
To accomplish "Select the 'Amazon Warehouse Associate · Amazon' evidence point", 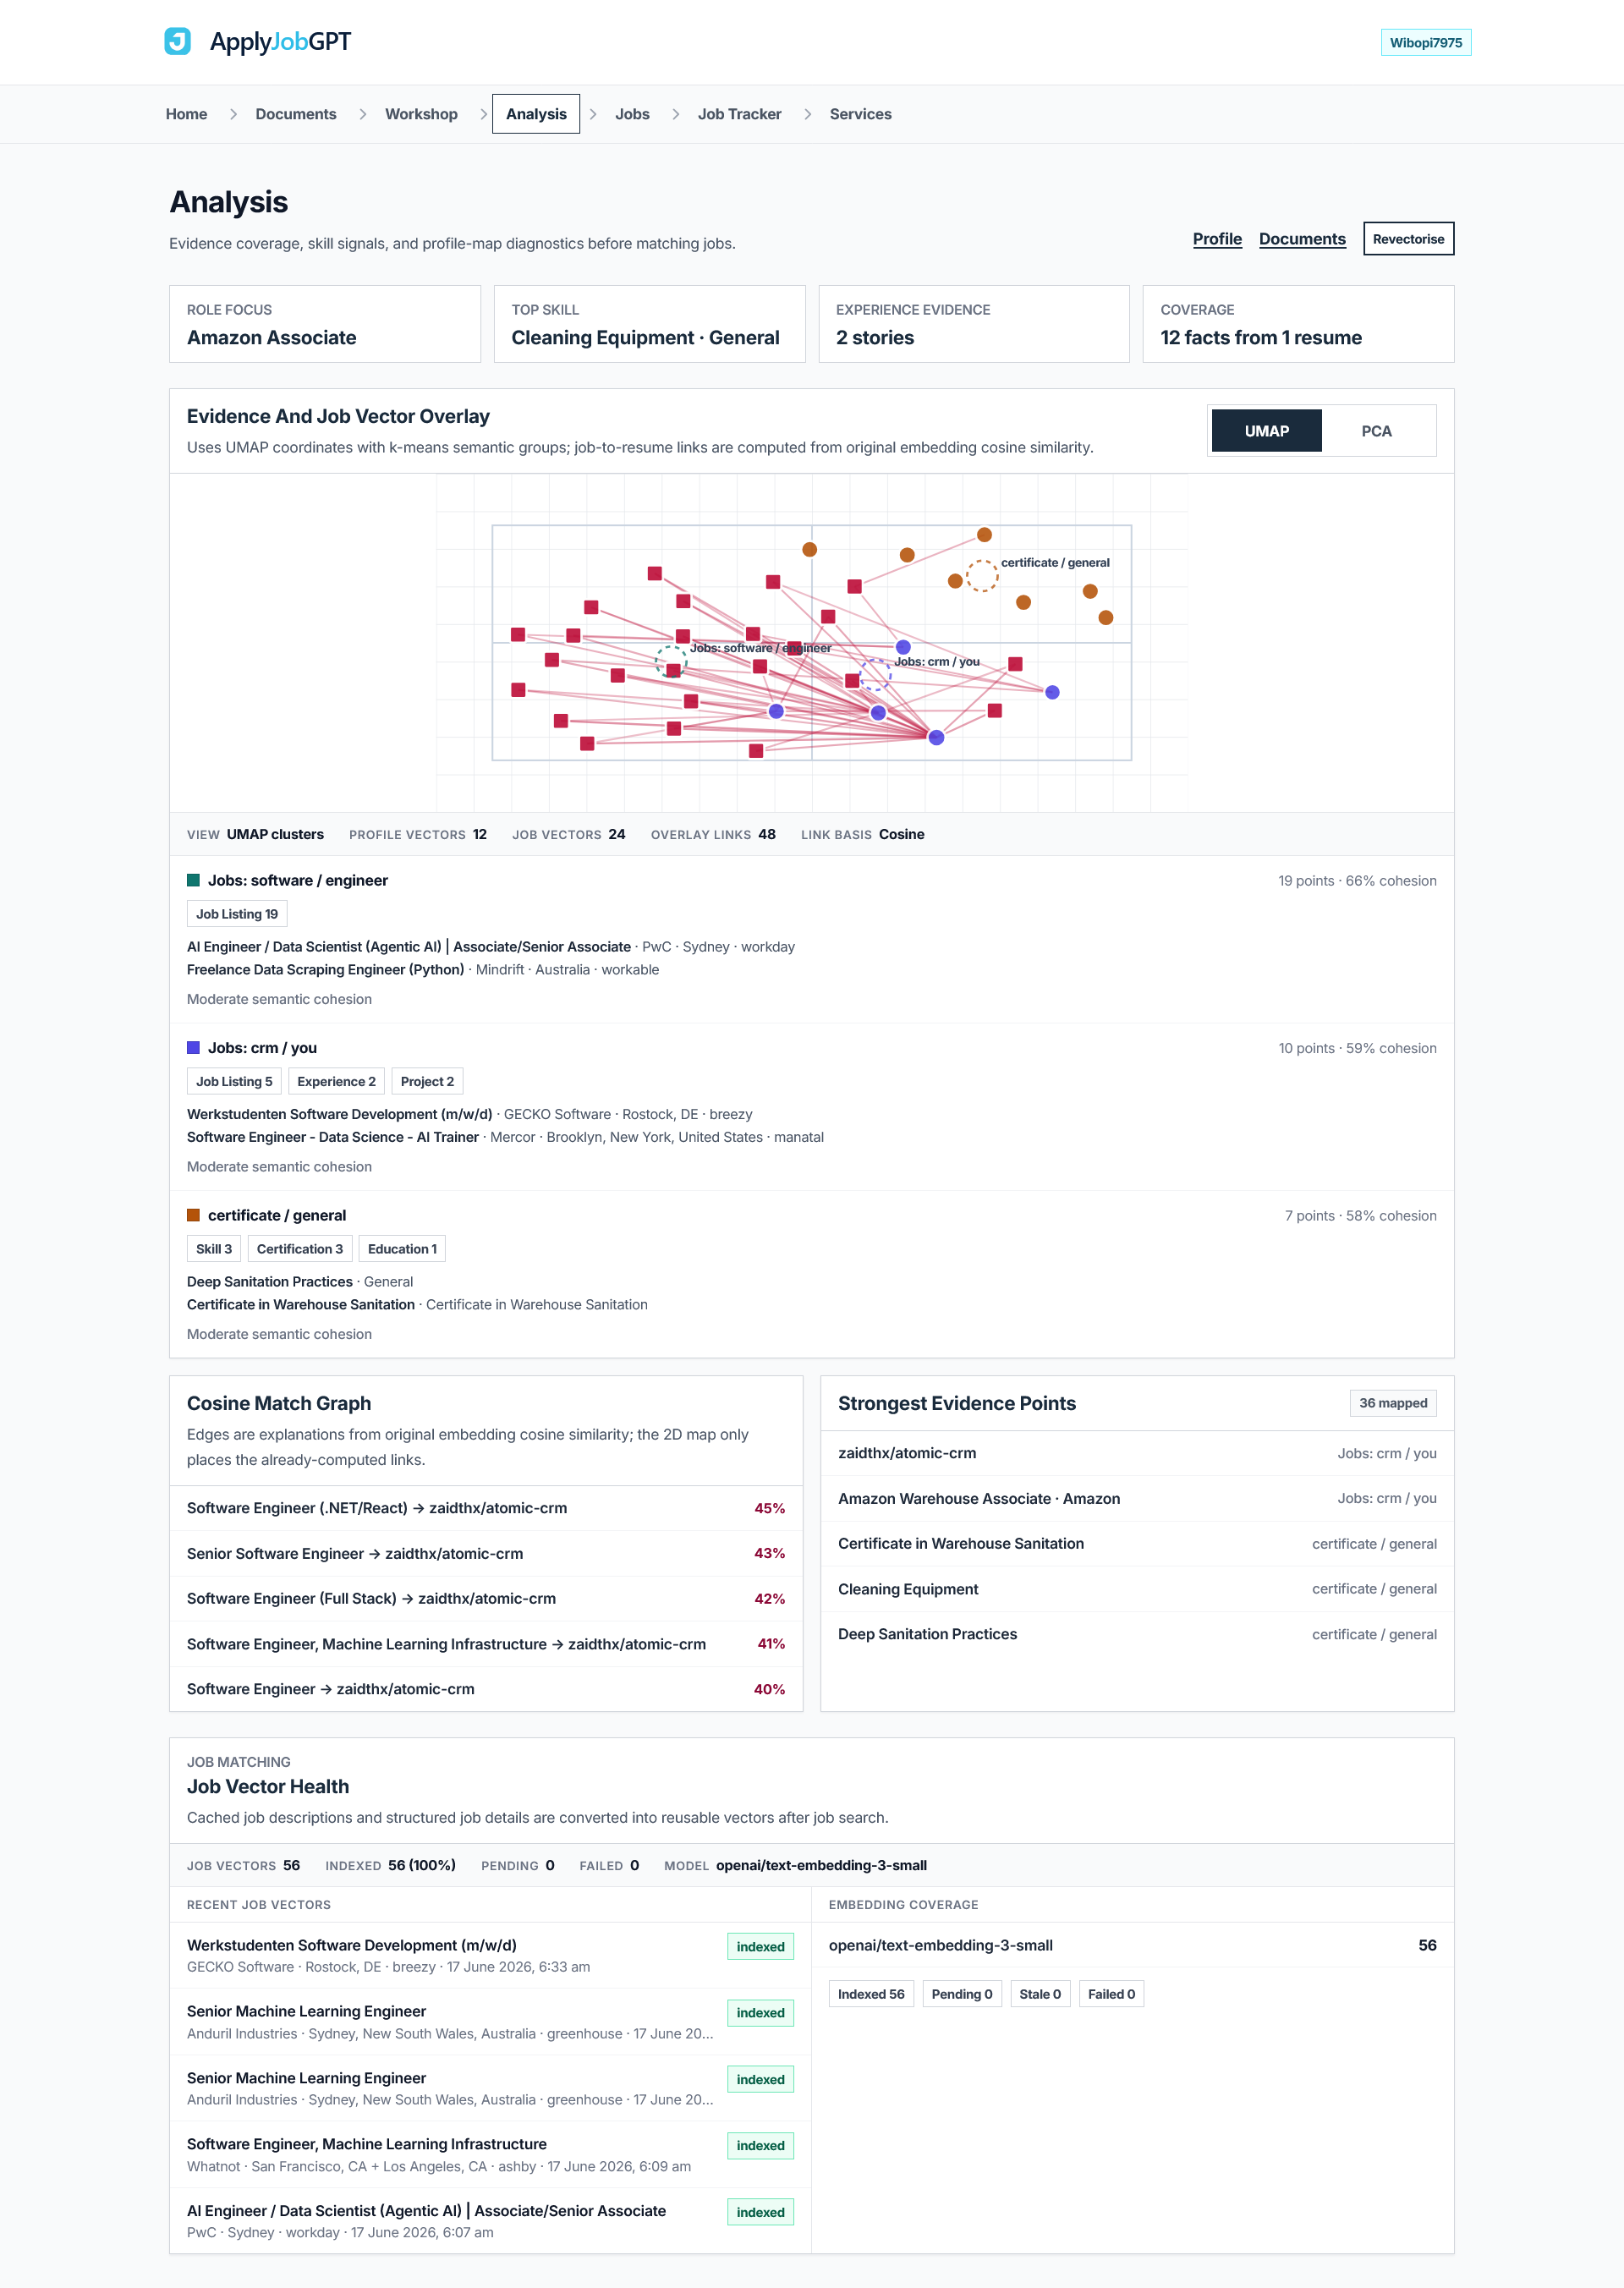I will pyautogui.click(x=1137, y=1498).
